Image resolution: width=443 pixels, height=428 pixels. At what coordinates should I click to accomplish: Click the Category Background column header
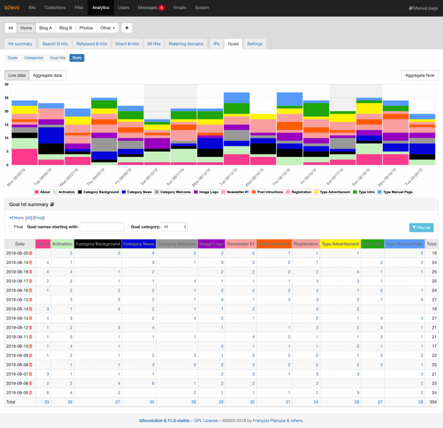click(98, 244)
